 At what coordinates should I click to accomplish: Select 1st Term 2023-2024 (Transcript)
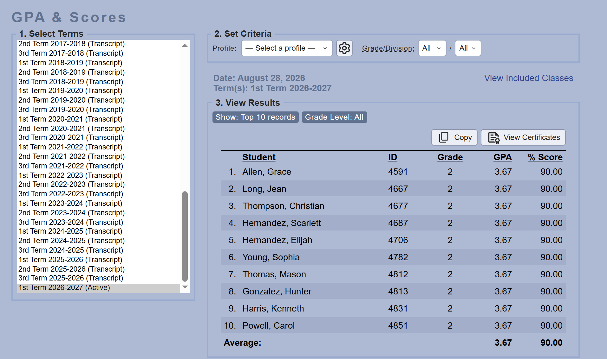tap(99, 203)
